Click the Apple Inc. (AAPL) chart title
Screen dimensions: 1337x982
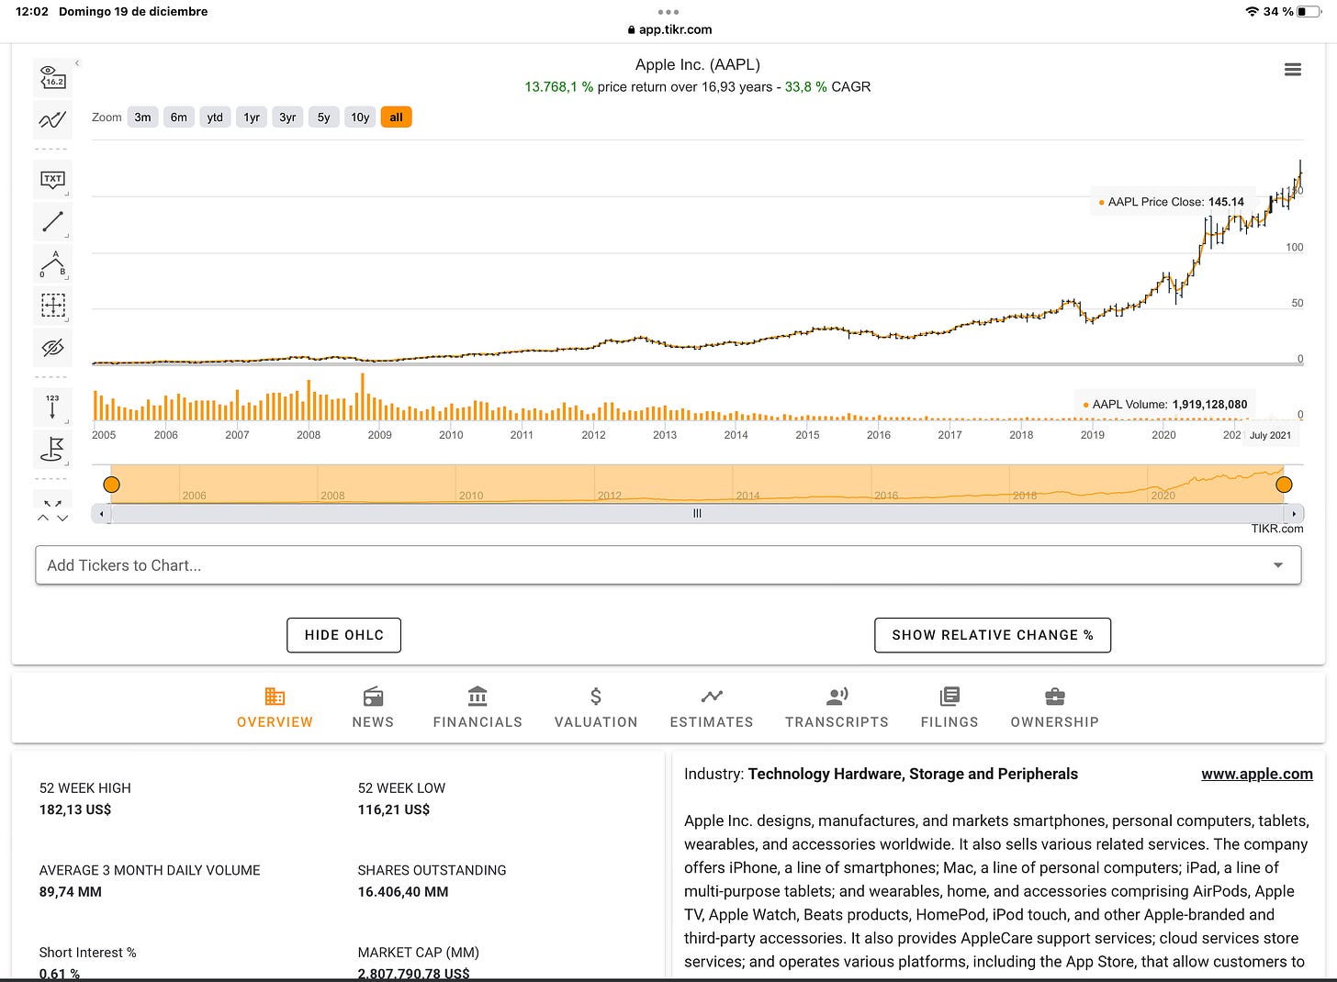pos(698,65)
